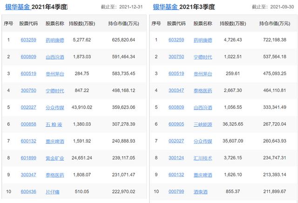The height and width of the screenshot is (203, 298).
Task: Click the 汇川技术 stock name link
Action: pyautogui.click(x=203, y=158)
